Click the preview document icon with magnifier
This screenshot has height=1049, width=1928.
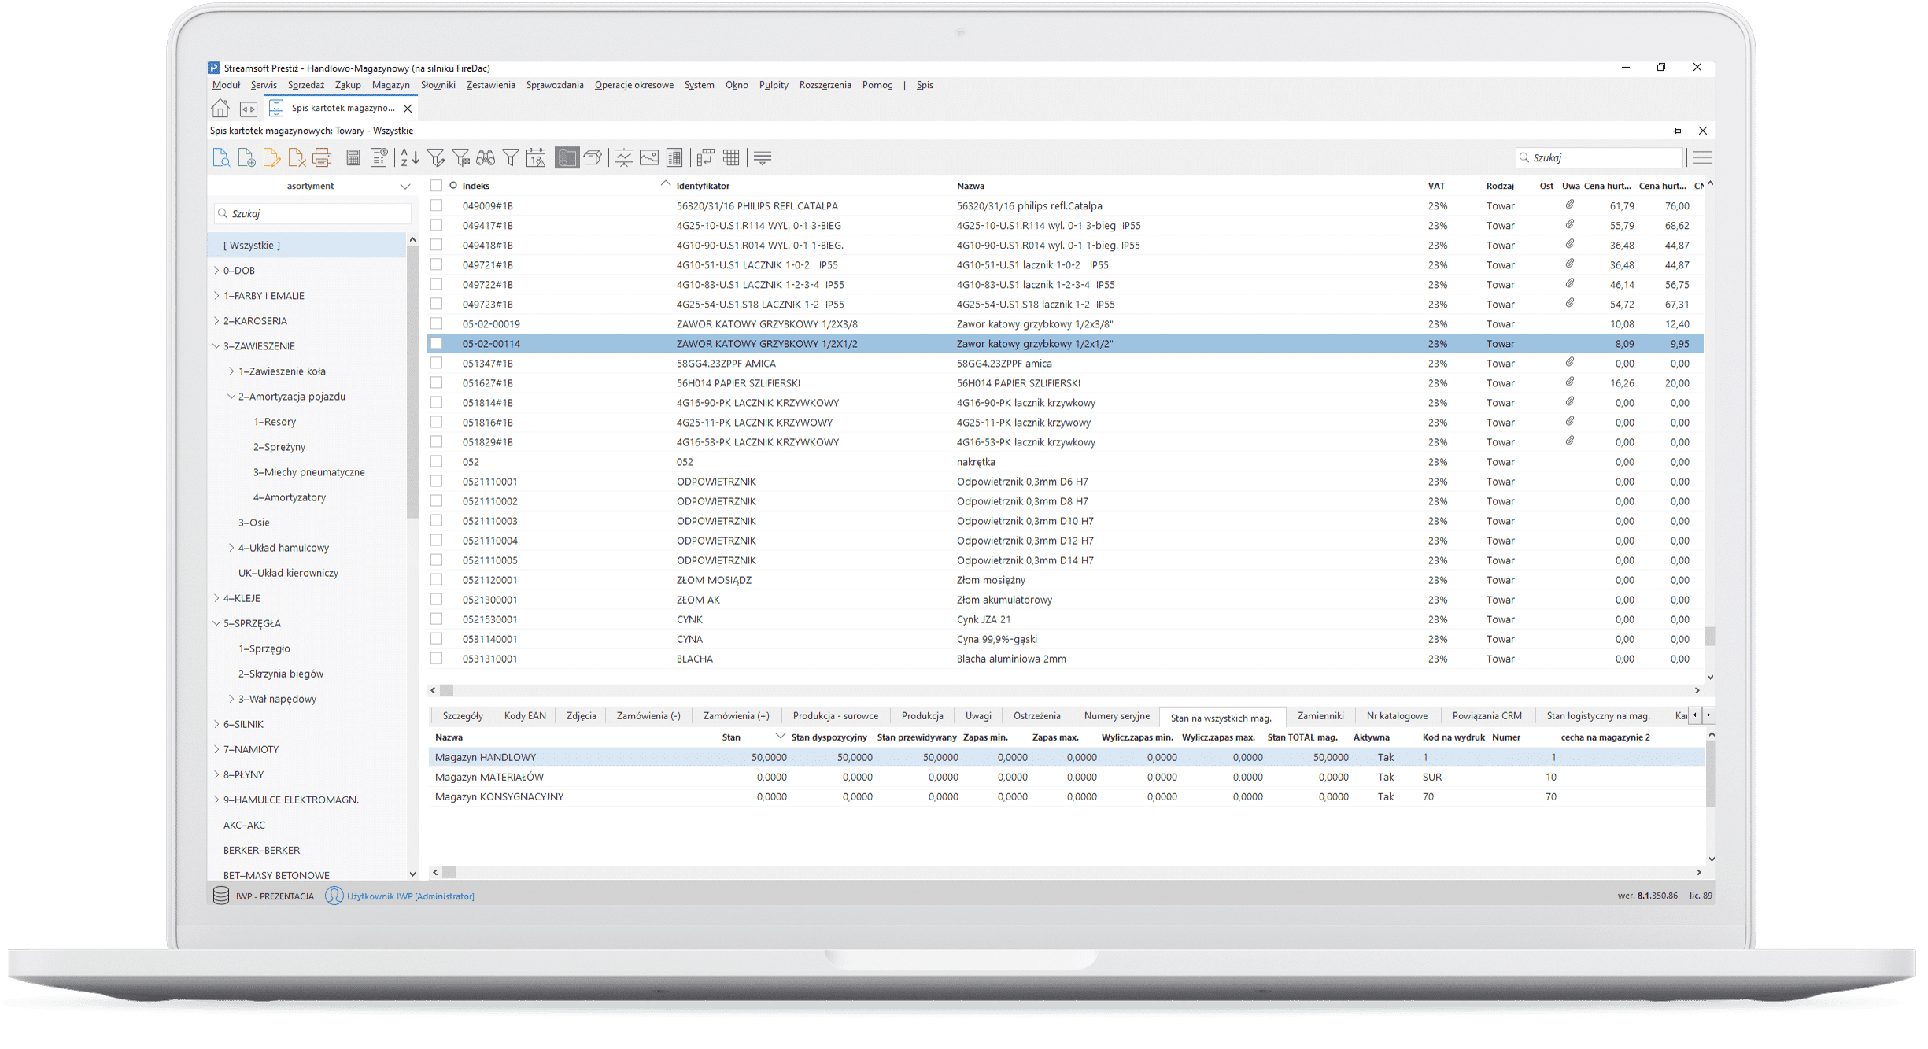point(221,157)
